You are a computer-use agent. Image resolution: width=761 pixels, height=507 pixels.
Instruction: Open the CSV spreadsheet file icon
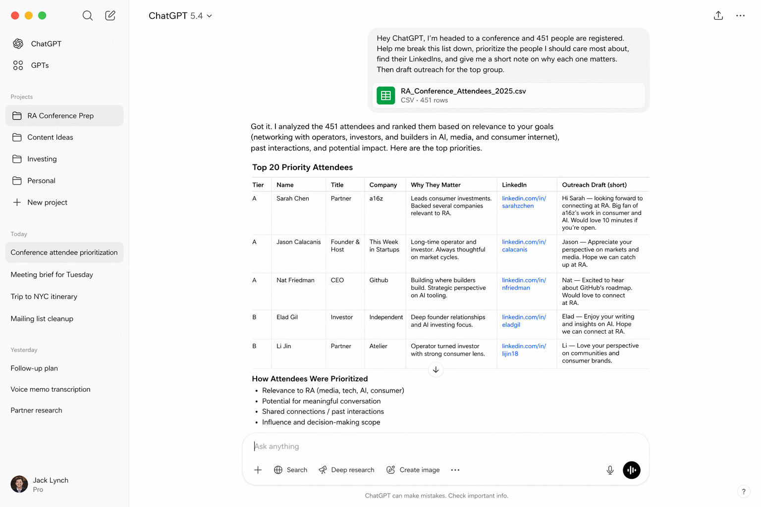(386, 96)
